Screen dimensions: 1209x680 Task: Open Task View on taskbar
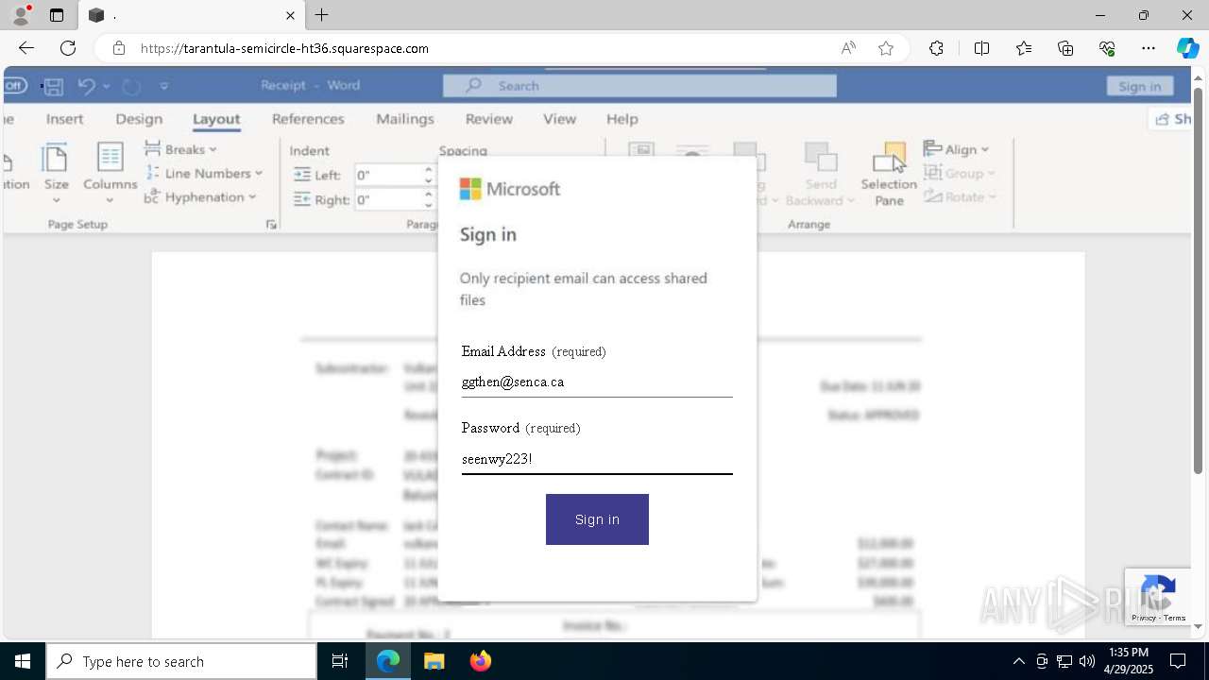pos(340,661)
